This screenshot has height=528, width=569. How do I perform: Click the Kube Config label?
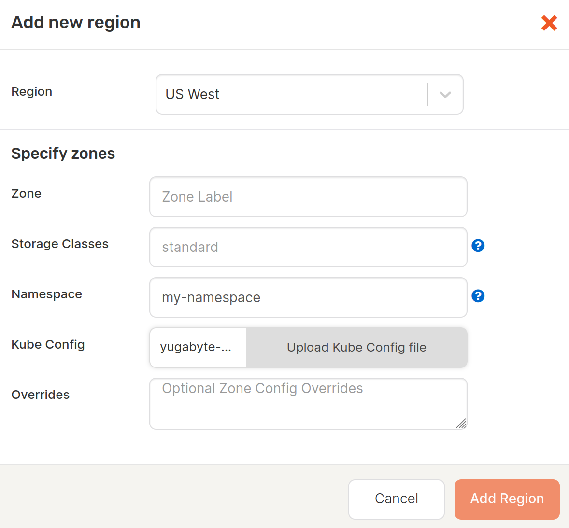[x=48, y=344]
